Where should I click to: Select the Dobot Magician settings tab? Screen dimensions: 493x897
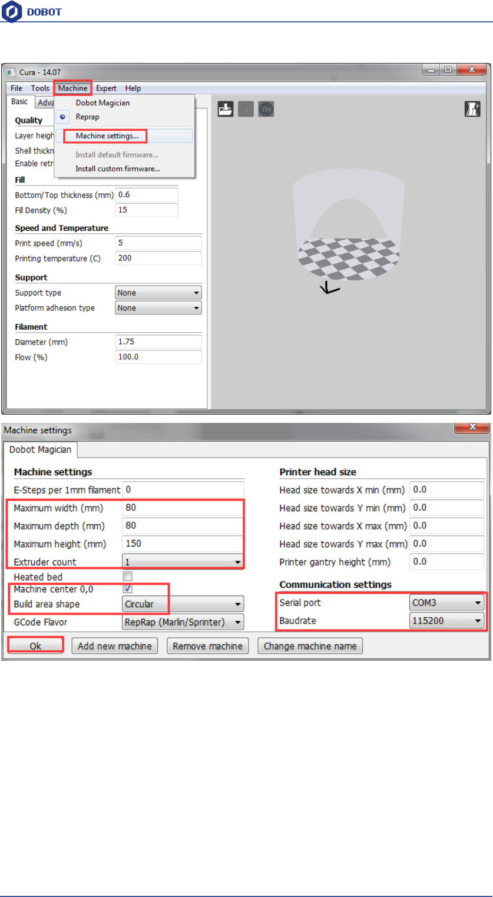point(41,449)
